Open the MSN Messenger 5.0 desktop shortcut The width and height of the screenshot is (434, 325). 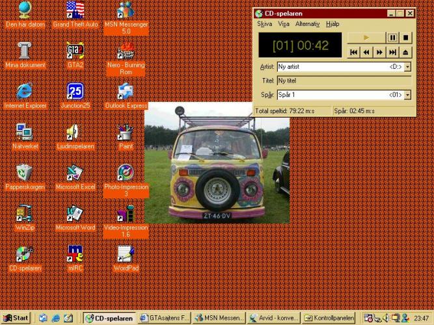(126, 11)
